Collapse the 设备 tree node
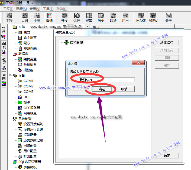 pyautogui.click(x=10, y=75)
